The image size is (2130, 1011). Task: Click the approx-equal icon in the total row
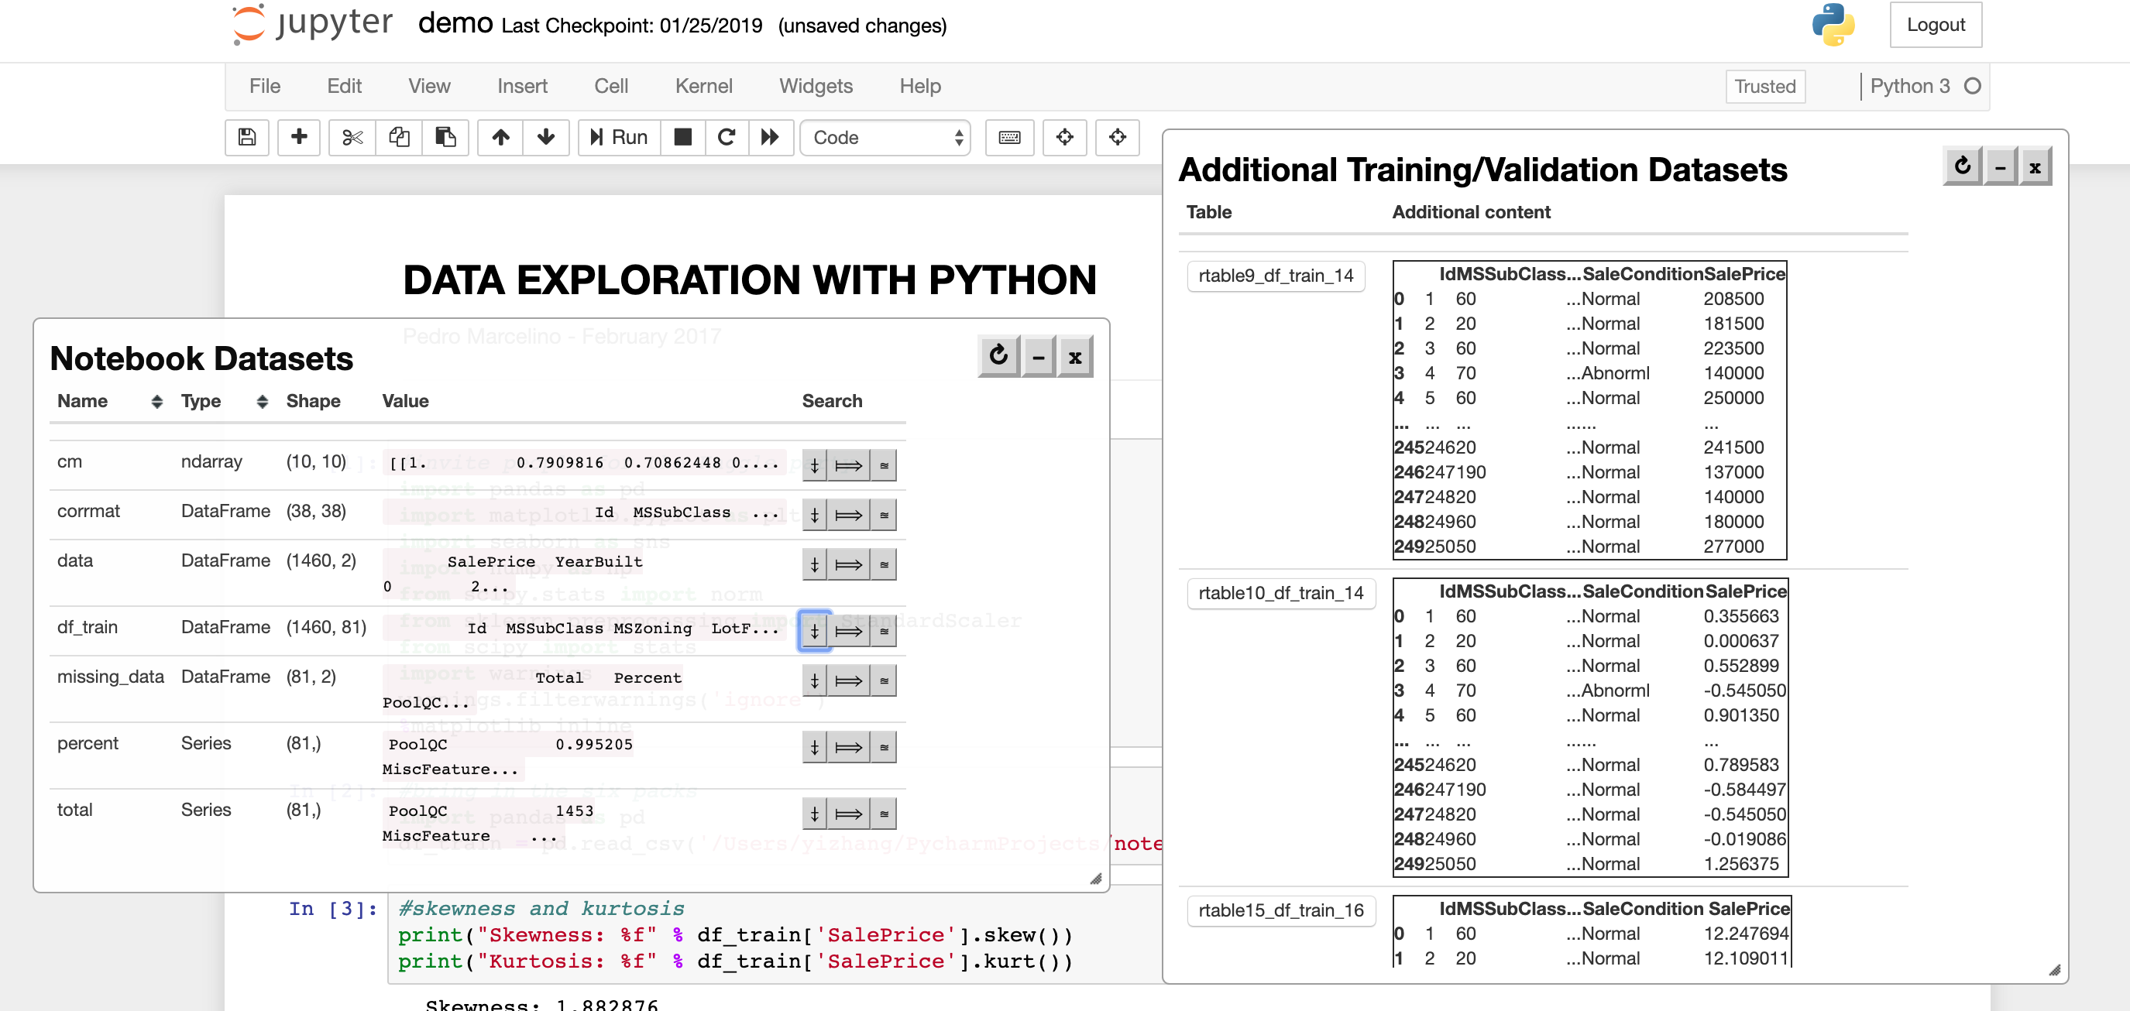tap(883, 814)
